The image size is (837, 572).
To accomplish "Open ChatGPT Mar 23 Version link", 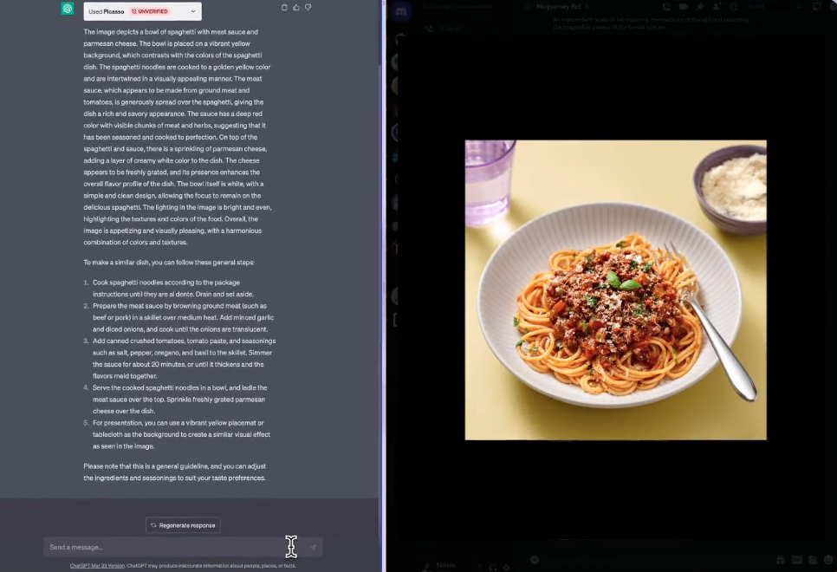I will [97, 566].
